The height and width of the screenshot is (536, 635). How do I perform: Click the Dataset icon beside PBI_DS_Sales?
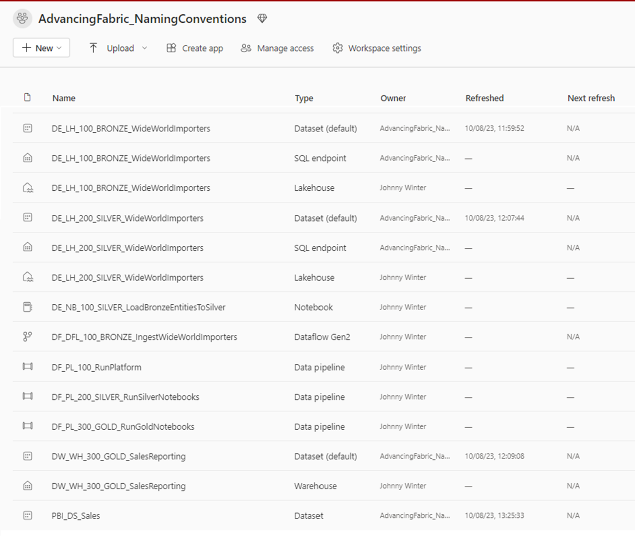click(27, 515)
